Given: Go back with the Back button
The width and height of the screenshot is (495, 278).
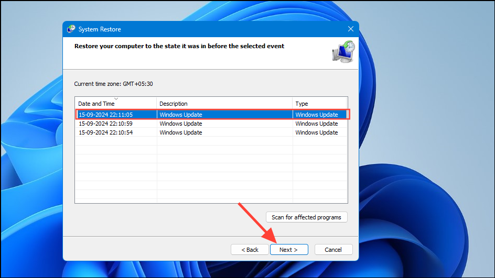Looking at the screenshot, I should (x=250, y=249).
